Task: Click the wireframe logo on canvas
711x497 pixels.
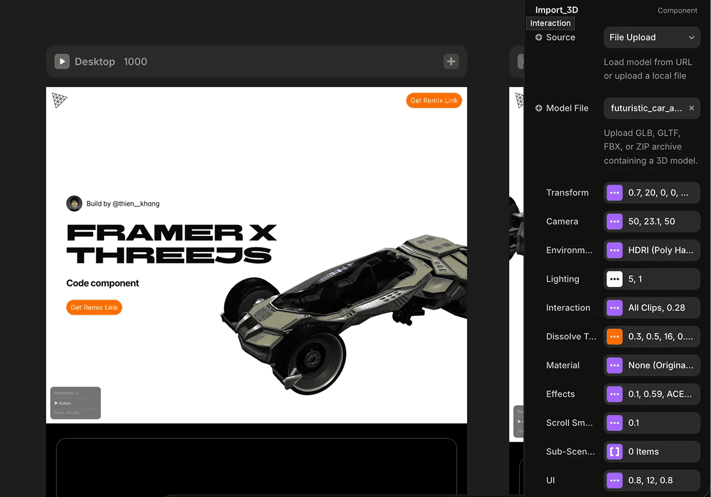Action: click(60, 100)
